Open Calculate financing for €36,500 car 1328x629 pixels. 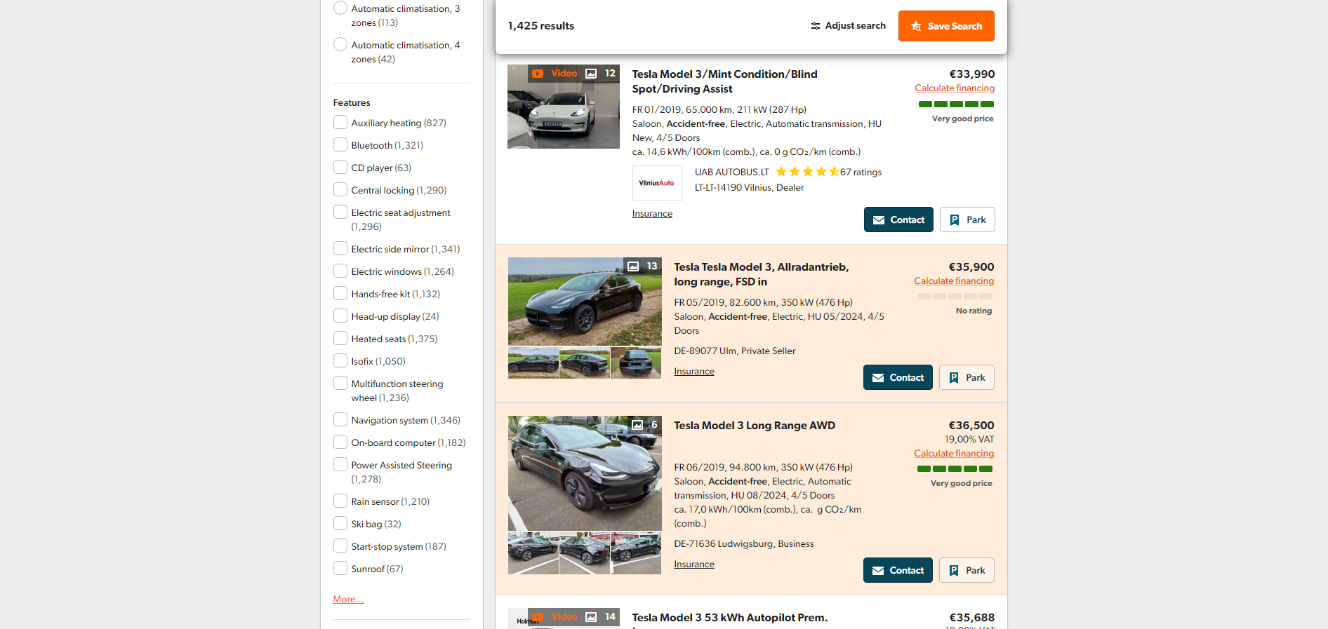click(x=954, y=454)
